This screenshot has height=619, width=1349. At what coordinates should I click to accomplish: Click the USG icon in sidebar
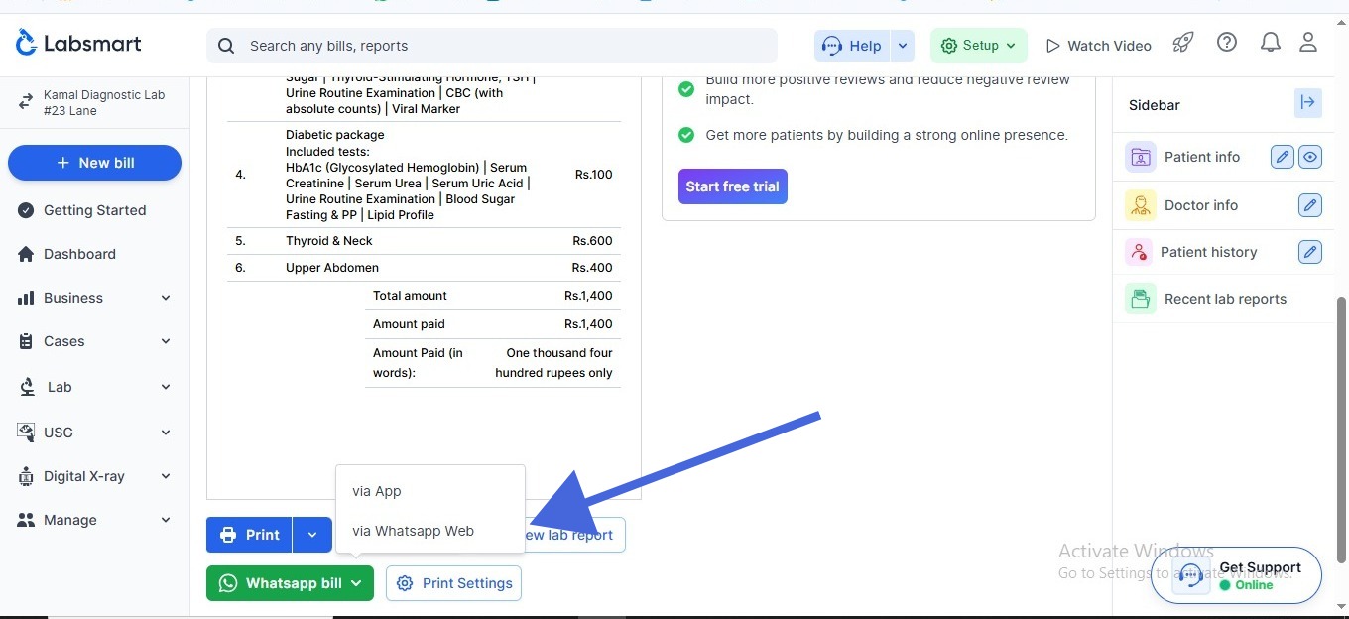(26, 433)
